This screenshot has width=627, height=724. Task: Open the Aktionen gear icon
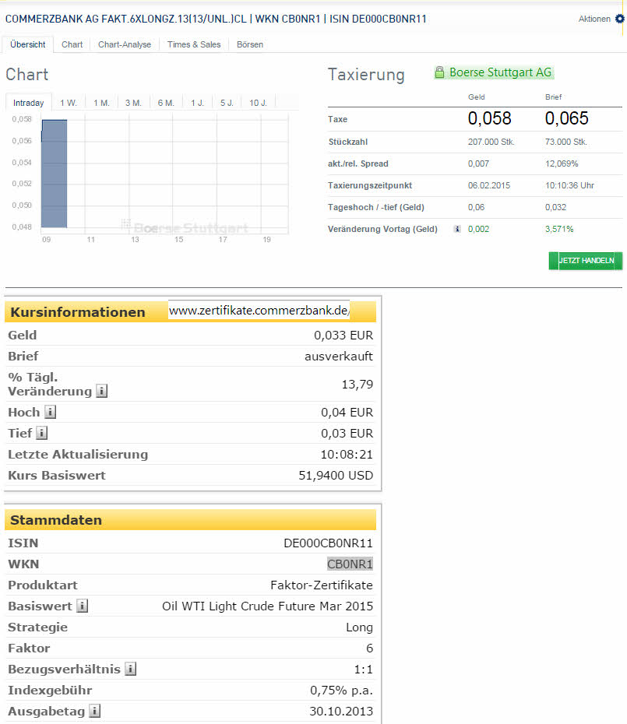tap(620, 19)
